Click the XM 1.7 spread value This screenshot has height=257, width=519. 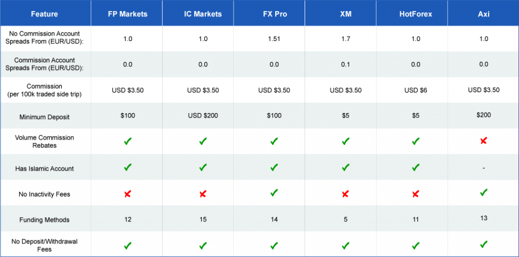click(346, 39)
